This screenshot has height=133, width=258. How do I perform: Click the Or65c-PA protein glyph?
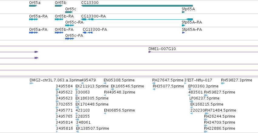tap(70, 39)
